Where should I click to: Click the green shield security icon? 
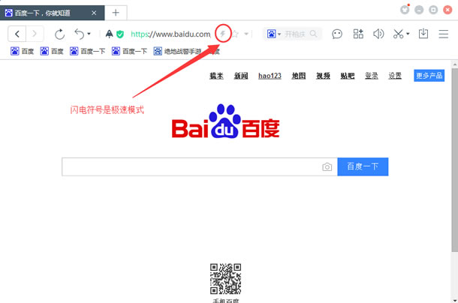[x=120, y=34]
